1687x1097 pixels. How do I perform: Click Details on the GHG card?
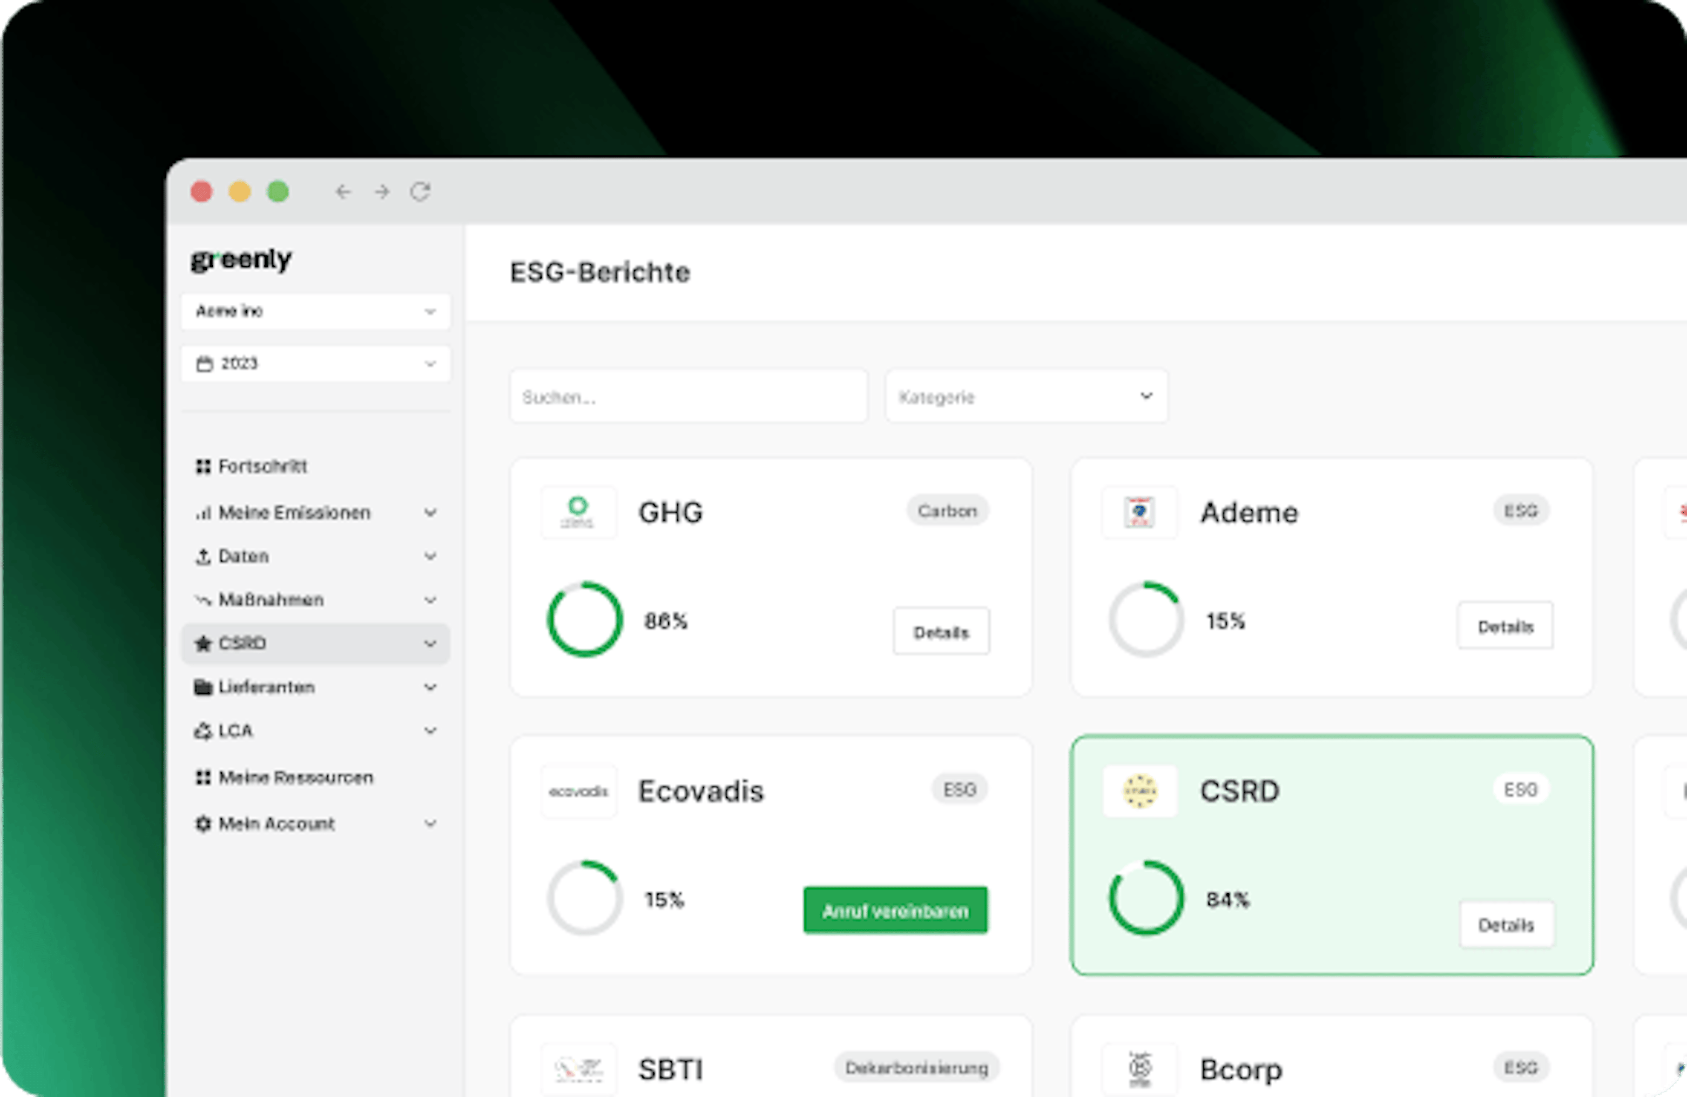[x=941, y=631]
